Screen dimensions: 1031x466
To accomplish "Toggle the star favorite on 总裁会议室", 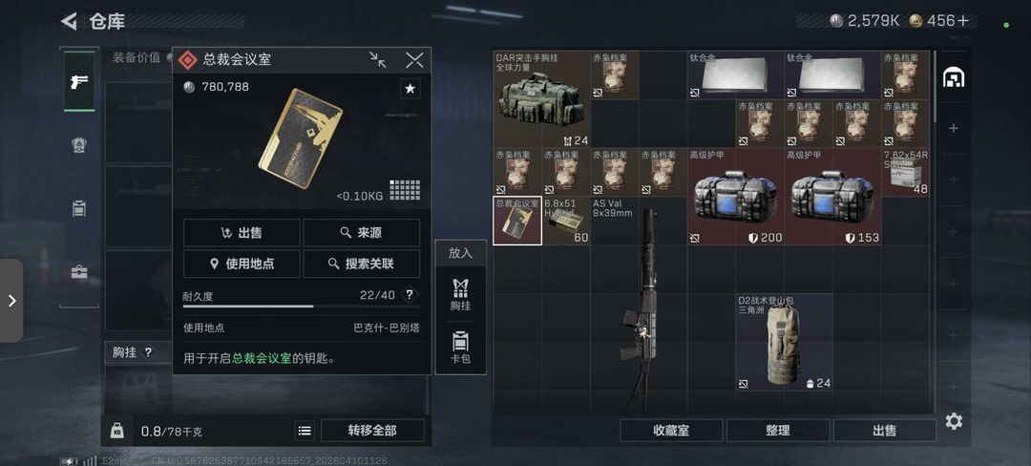I will click(410, 89).
